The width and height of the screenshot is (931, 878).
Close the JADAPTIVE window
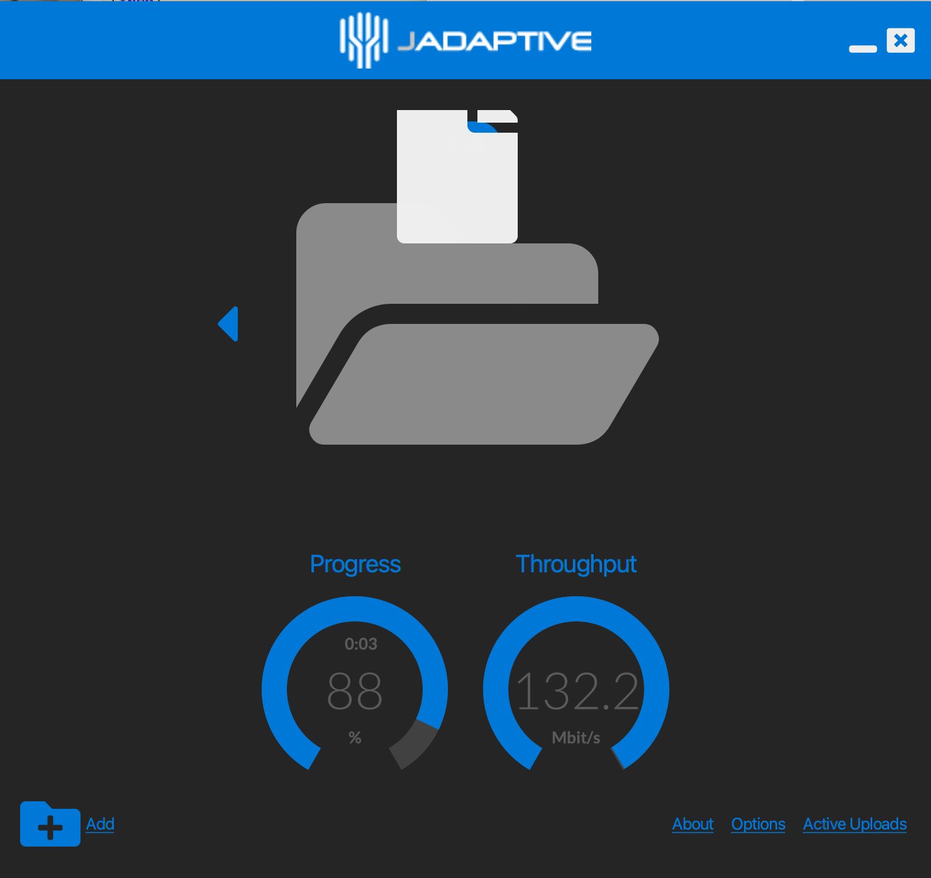tap(901, 41)
